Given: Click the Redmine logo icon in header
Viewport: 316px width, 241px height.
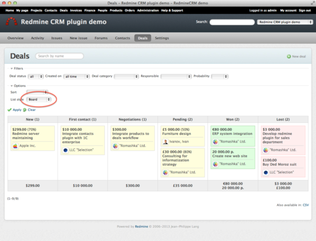Looking at the screenshot, I should click(x=11, y=21).
